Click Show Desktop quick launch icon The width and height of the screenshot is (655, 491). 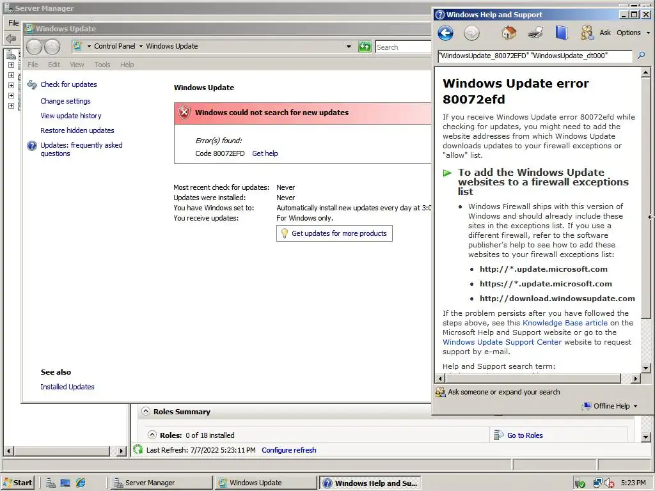[x=65, y=483]
